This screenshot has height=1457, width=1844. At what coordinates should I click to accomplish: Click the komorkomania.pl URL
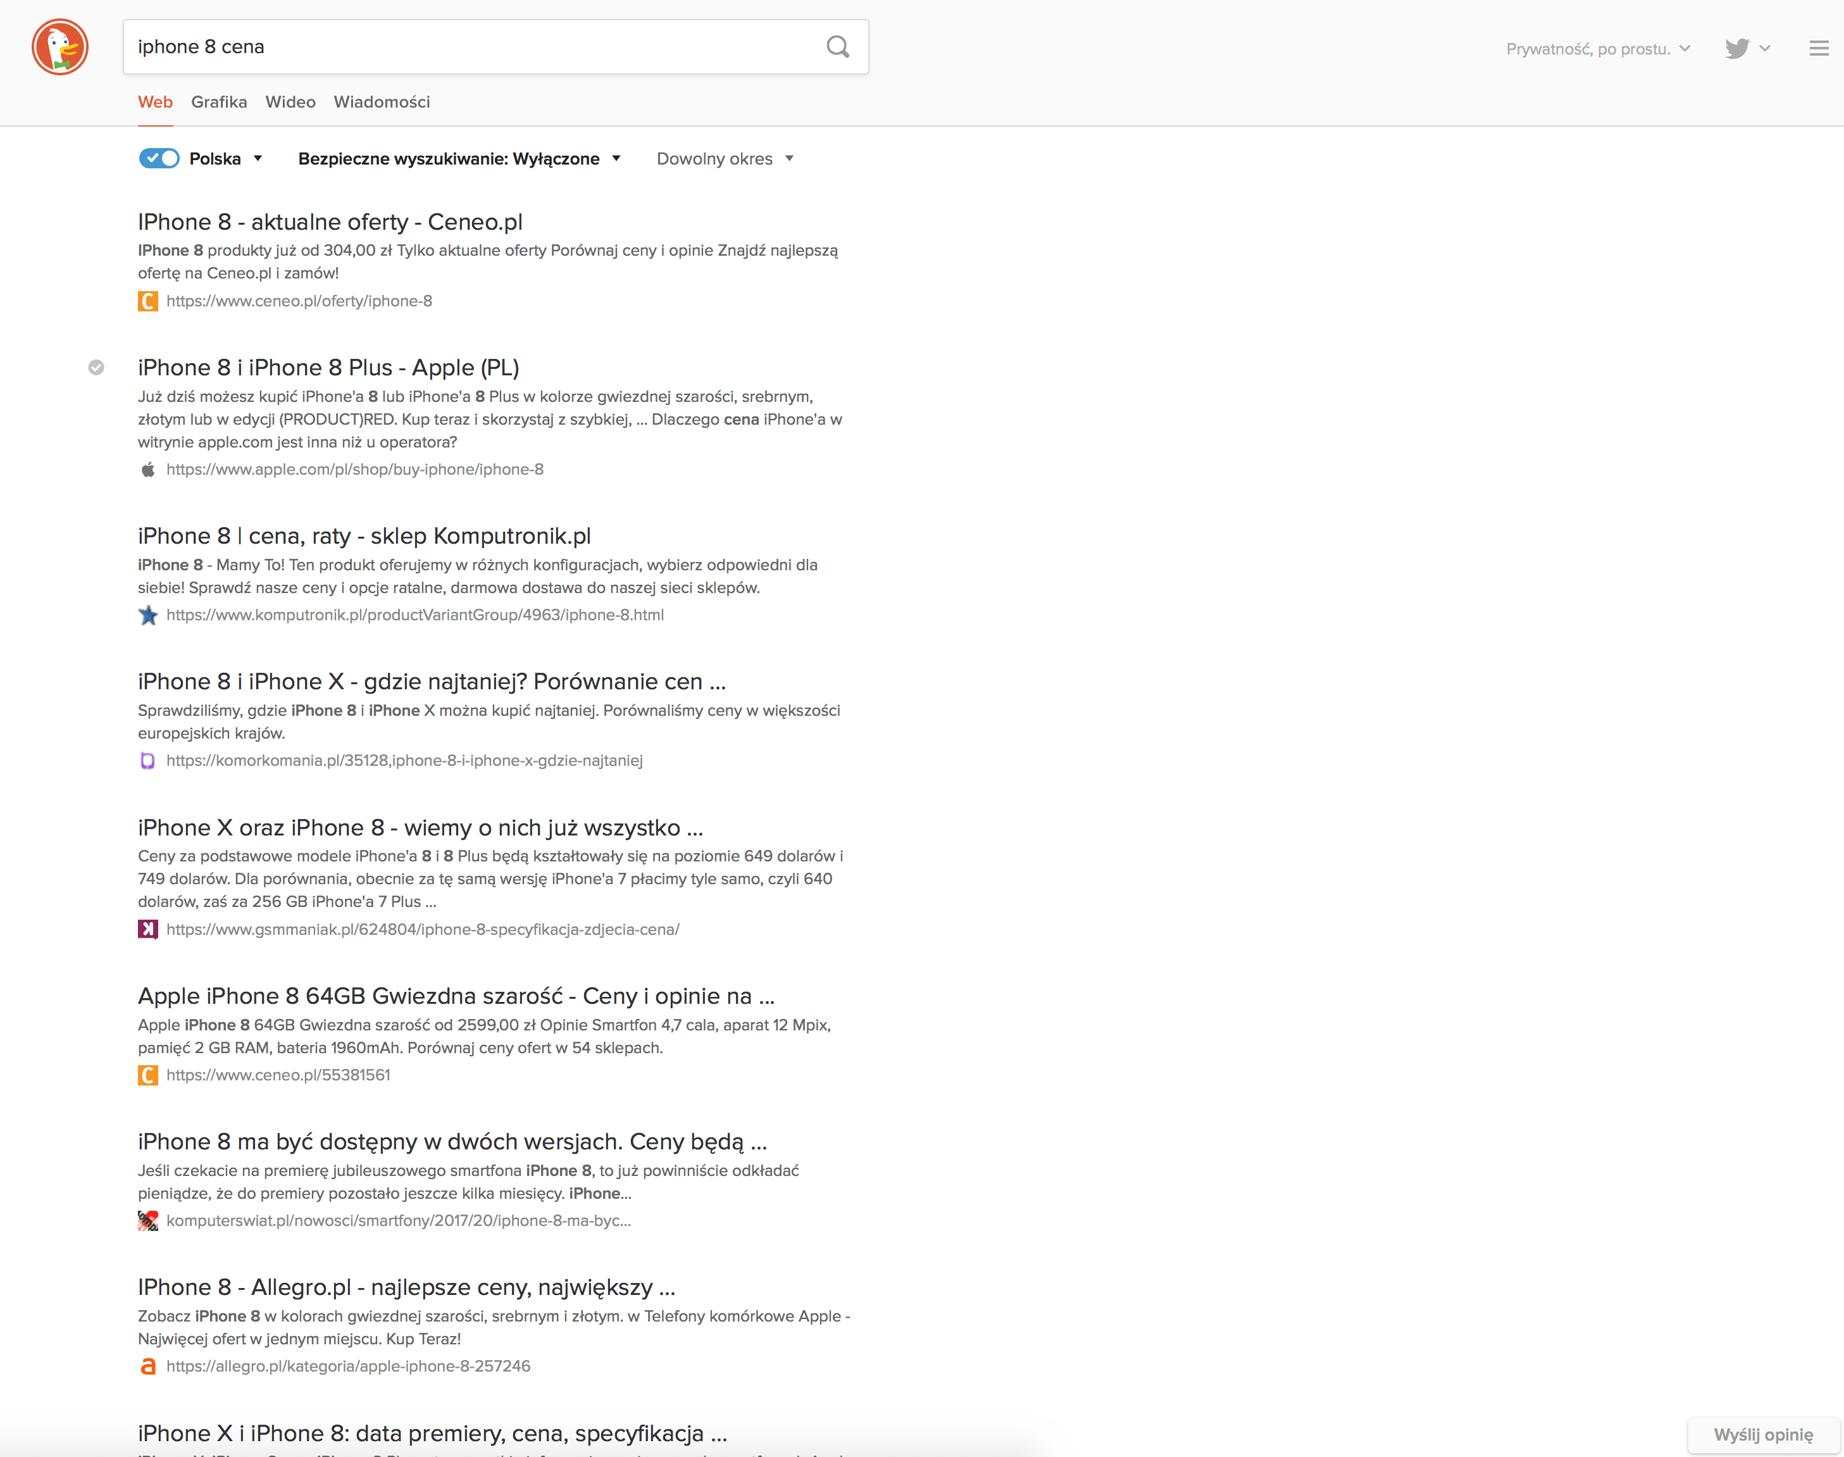pyautogui.click(x=404, y=761)
